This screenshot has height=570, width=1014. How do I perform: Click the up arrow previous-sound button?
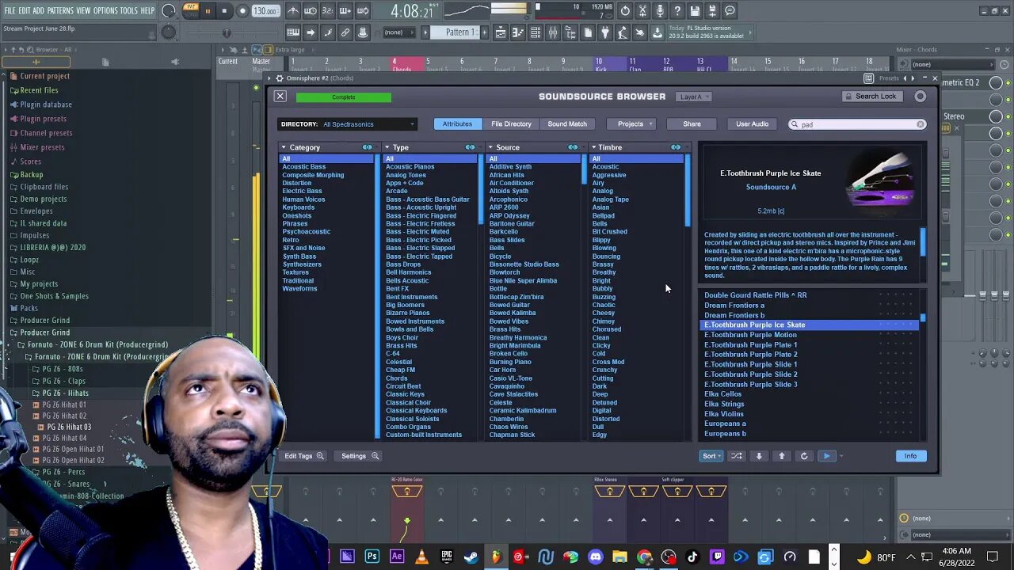click(x=782, y=456)
